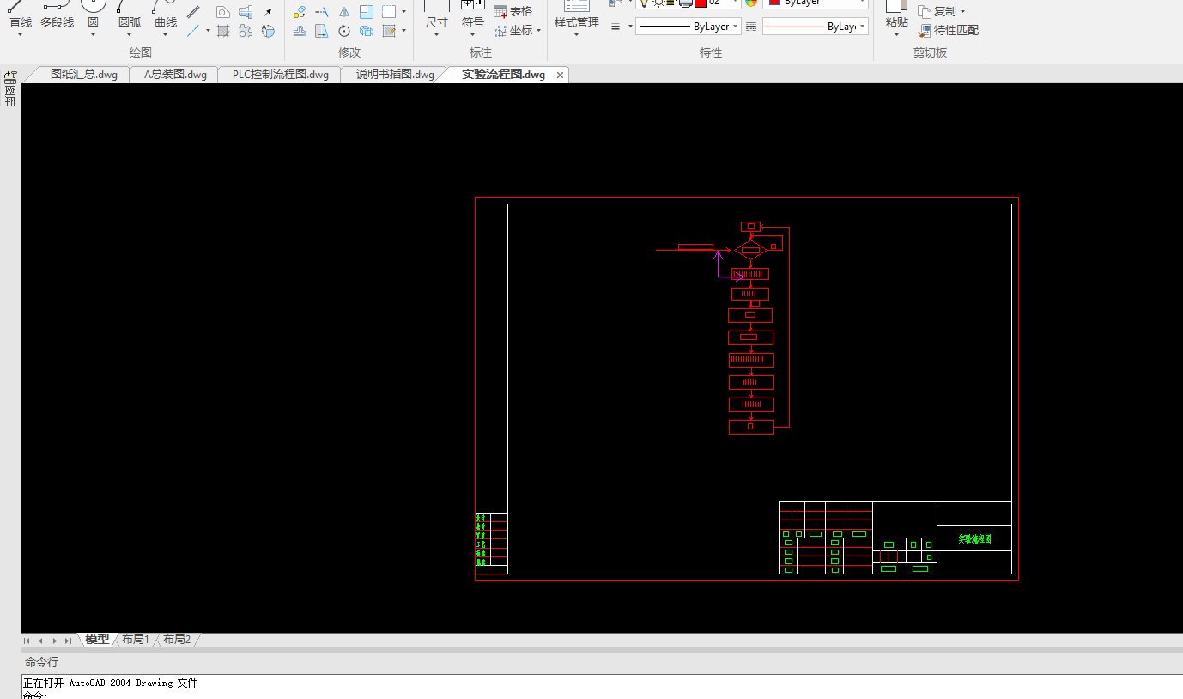Click the previous layout tab arrow
Viewport: 1183px width, 699px height.
(40, 641)
